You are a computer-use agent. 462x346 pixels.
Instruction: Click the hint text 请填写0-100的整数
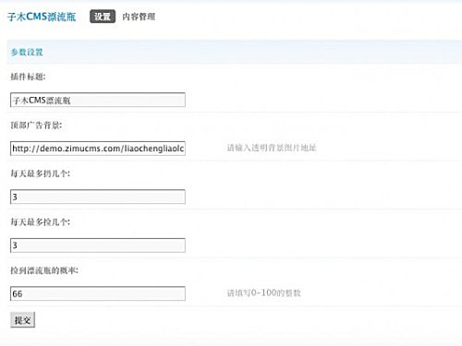pyautogui.click(x=263, y=292)
